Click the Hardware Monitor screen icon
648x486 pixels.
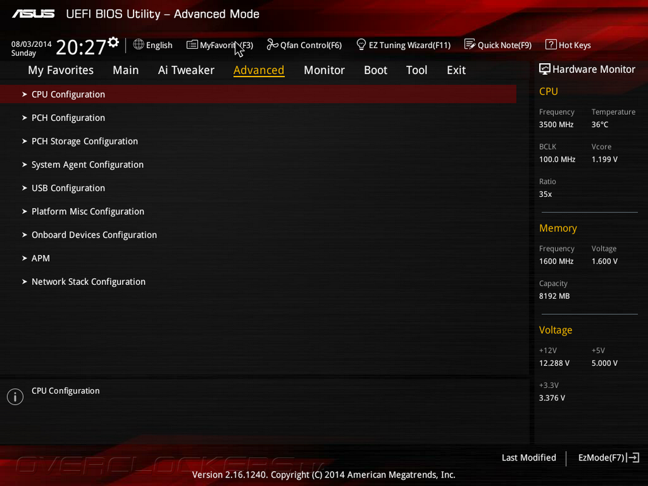click(x=545, y=69)
